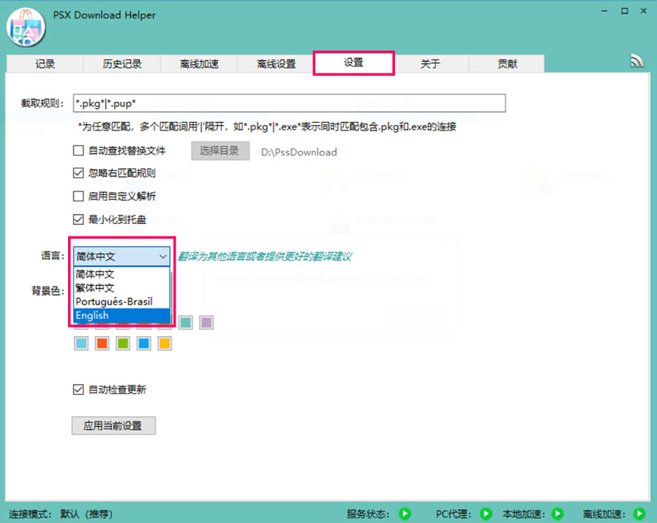Click the PSX Download Helper app logo
Image resolution: width=657 pixels, height=523 pixels.
pos(26,29)
